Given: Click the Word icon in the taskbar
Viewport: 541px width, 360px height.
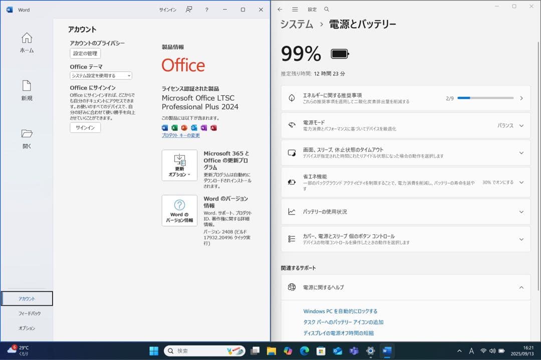Looking at the screenshot, I should tap(387, 350).
